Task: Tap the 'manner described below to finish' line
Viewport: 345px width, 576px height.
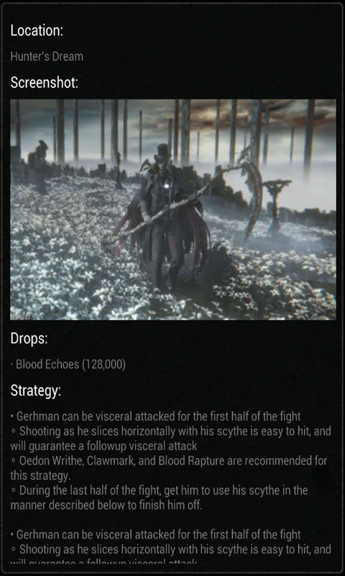Action: (106, 505)
